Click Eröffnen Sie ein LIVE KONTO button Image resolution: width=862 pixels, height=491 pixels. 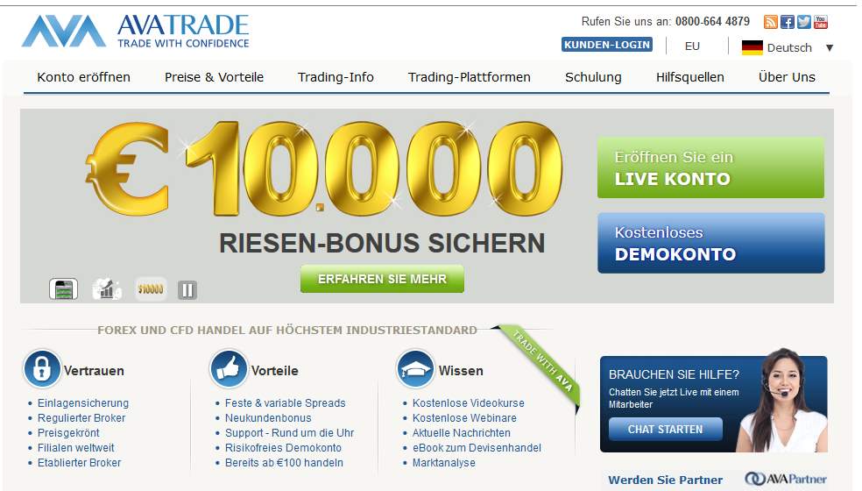click(x=710, y=167)
